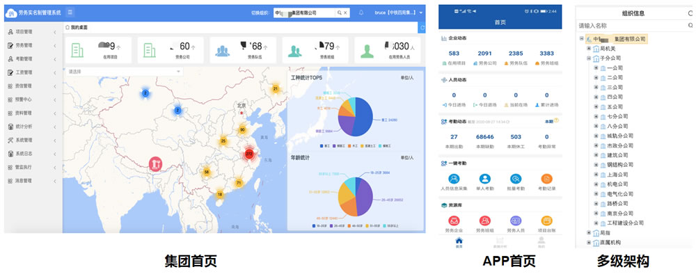Click the red 272 map cluster marker
Viewport: 696px width, 274px height.
click(249, 154)
